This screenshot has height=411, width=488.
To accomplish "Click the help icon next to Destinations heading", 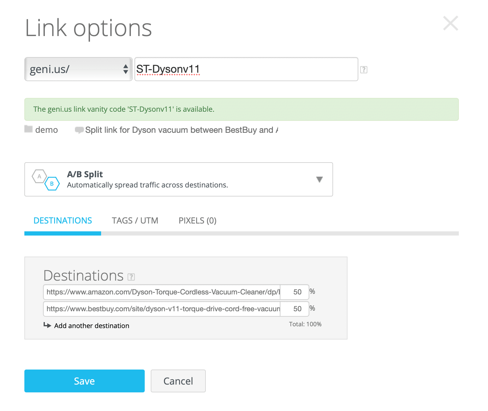I will click(131, 277).
